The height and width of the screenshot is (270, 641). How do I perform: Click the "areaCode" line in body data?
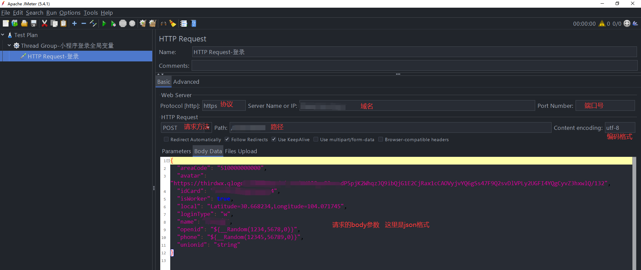(x=222, y=168)
